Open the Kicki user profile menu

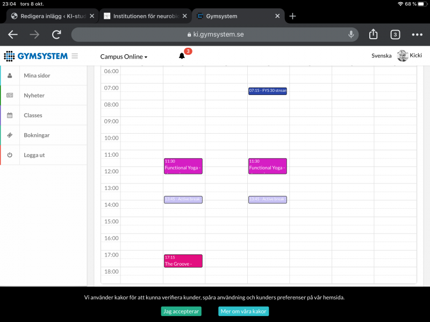click(x=410, y=56)
